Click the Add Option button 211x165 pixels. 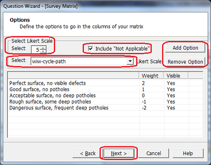point(185,48)
